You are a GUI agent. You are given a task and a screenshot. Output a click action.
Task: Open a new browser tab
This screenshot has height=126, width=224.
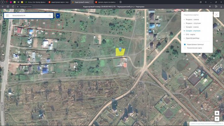[121, 2]
